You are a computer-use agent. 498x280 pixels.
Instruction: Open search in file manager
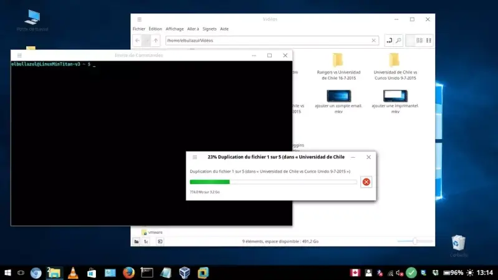398,41
